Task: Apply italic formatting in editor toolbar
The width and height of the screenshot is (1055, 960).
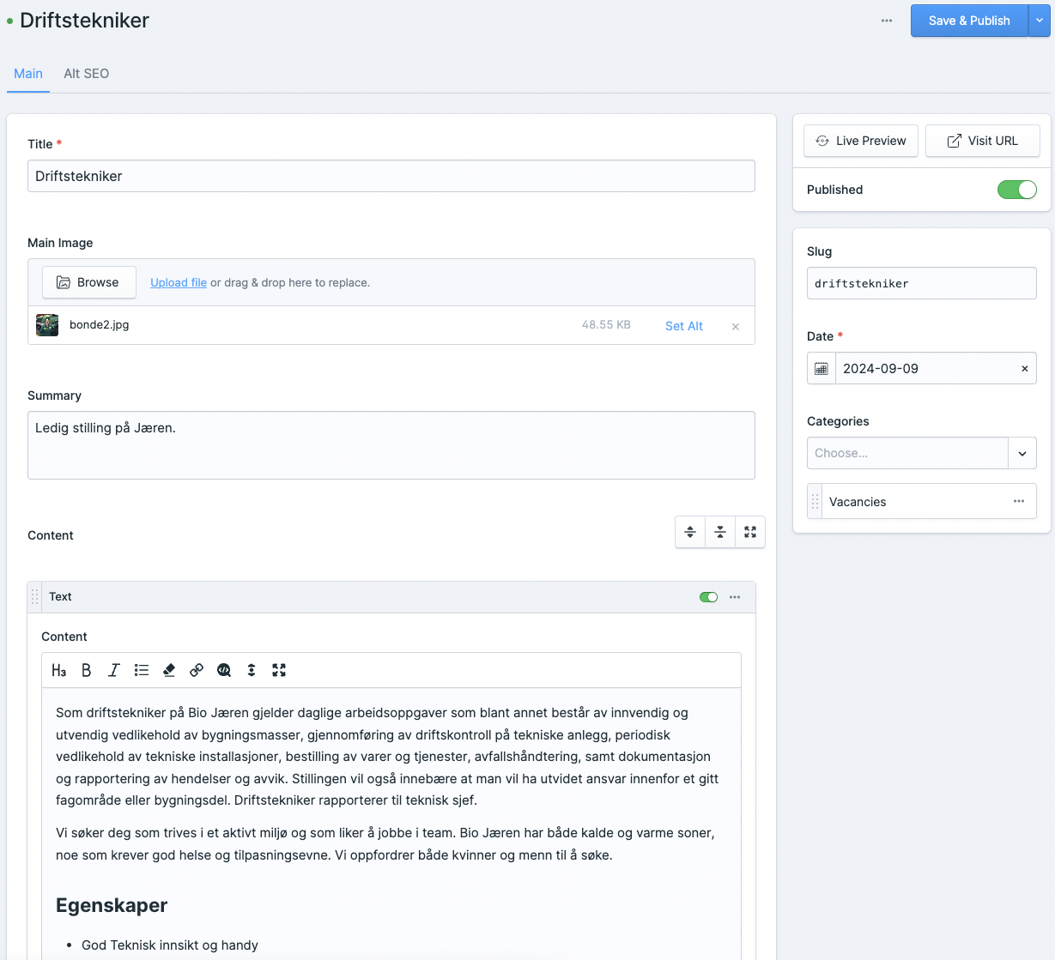Action: pos(113,671)
